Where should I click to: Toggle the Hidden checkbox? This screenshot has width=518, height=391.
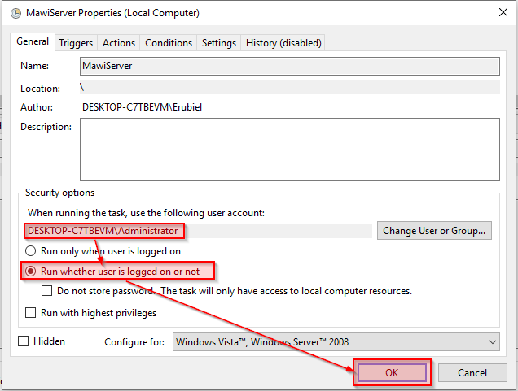pos(24,341)
